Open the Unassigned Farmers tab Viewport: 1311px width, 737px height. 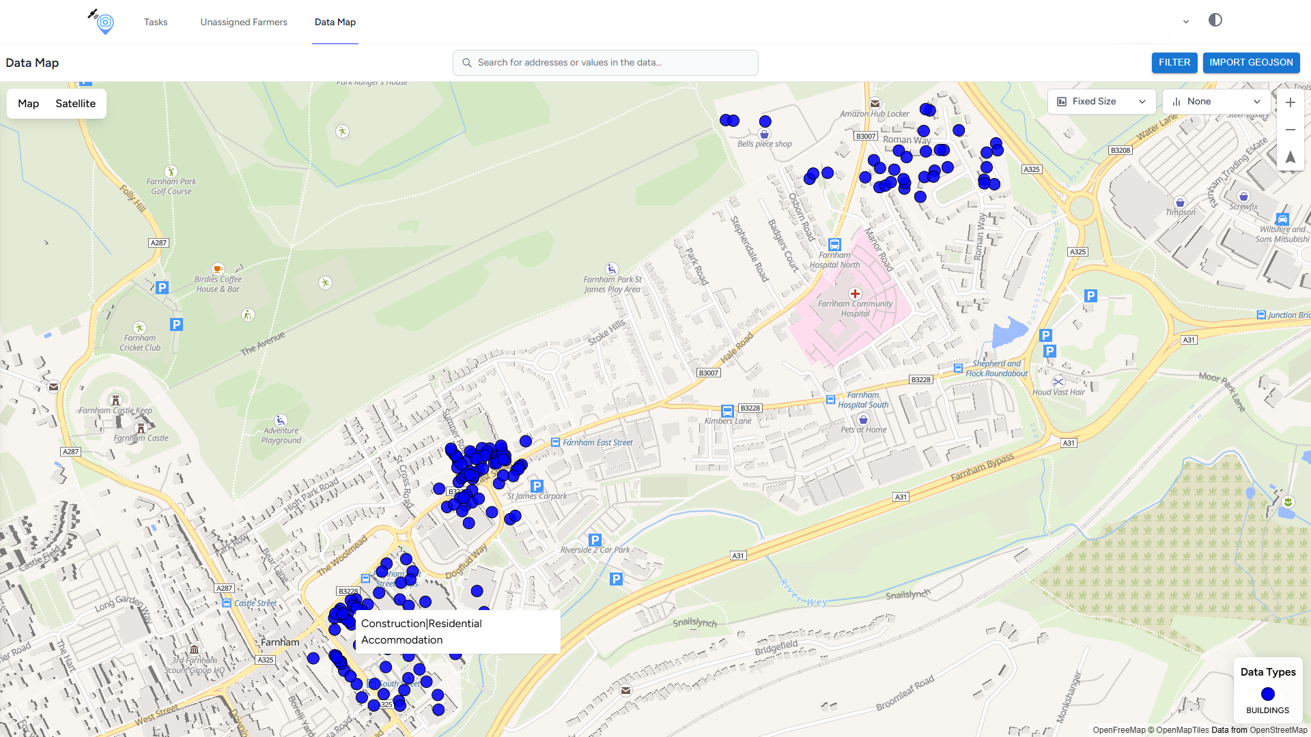click(x=244, y=22)
